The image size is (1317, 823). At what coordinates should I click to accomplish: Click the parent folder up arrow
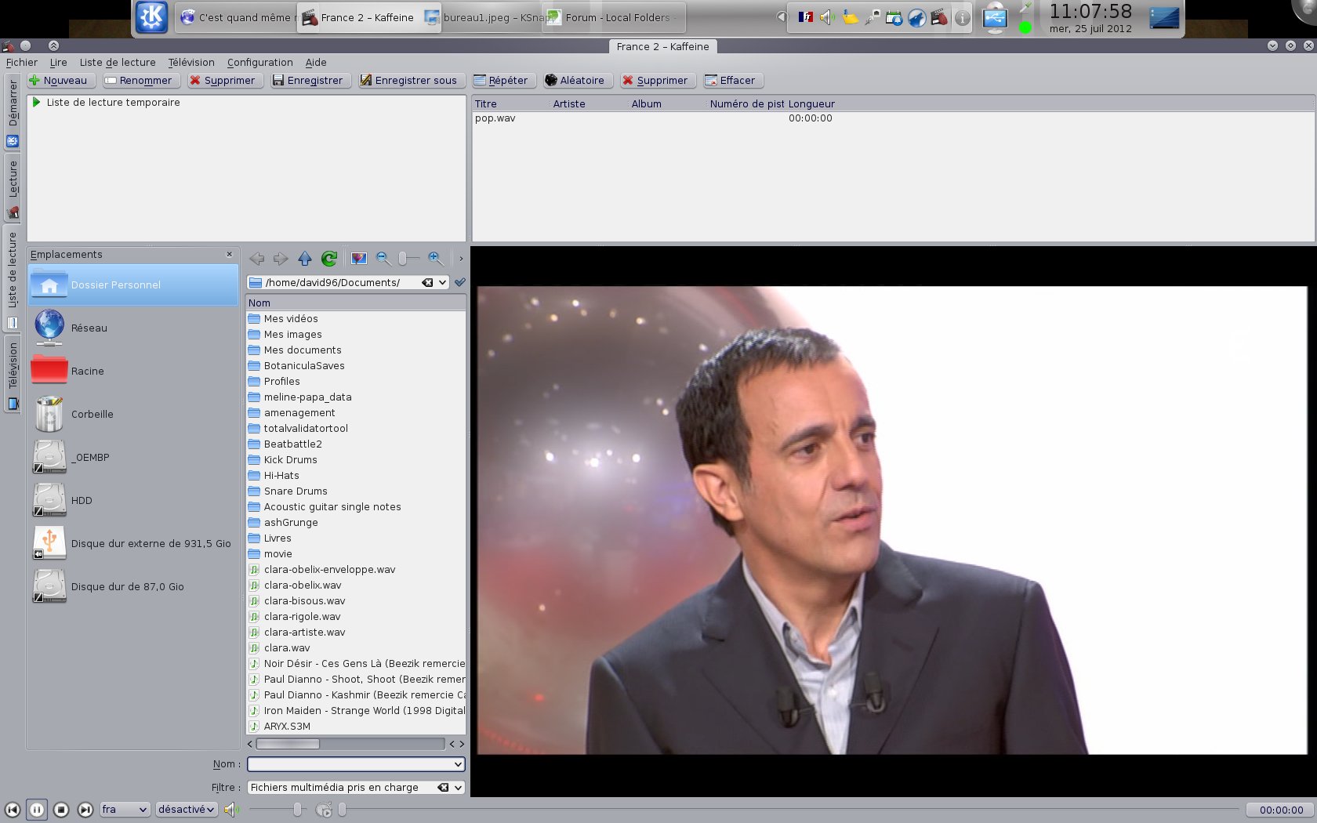point(305,259)
